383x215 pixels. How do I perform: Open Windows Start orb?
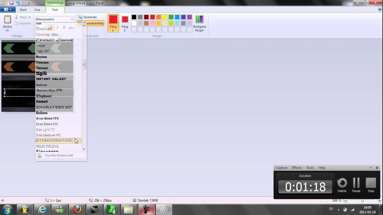pyautogui.click(x=7, y=210)
